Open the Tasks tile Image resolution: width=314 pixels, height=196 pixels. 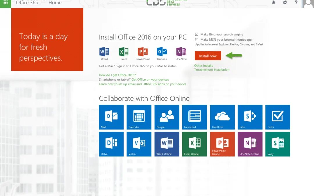(x=278, y=117)
